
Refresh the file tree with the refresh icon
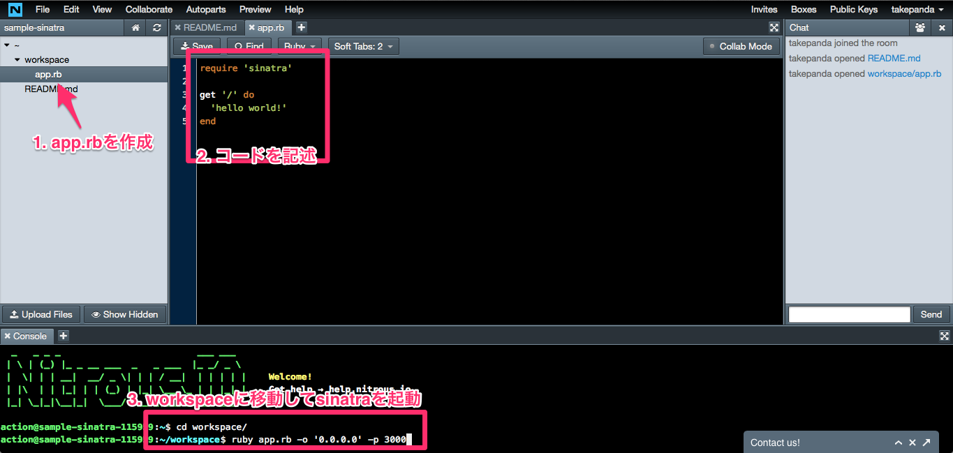click(156, 27)
